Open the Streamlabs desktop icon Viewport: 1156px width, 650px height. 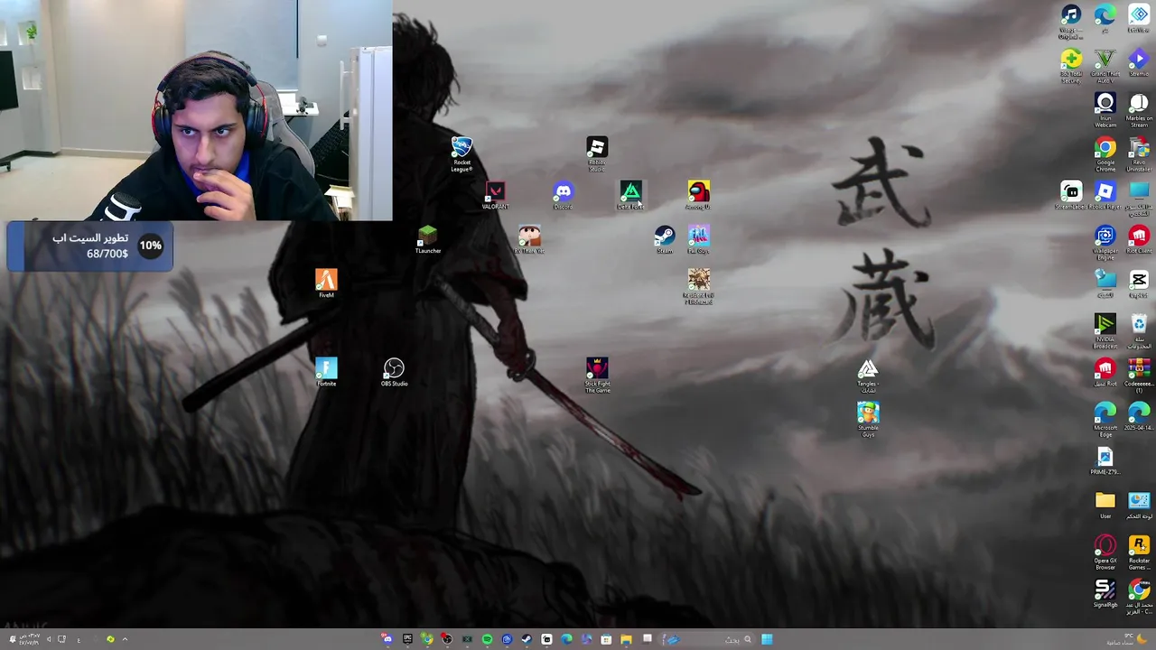point(1071,195)
